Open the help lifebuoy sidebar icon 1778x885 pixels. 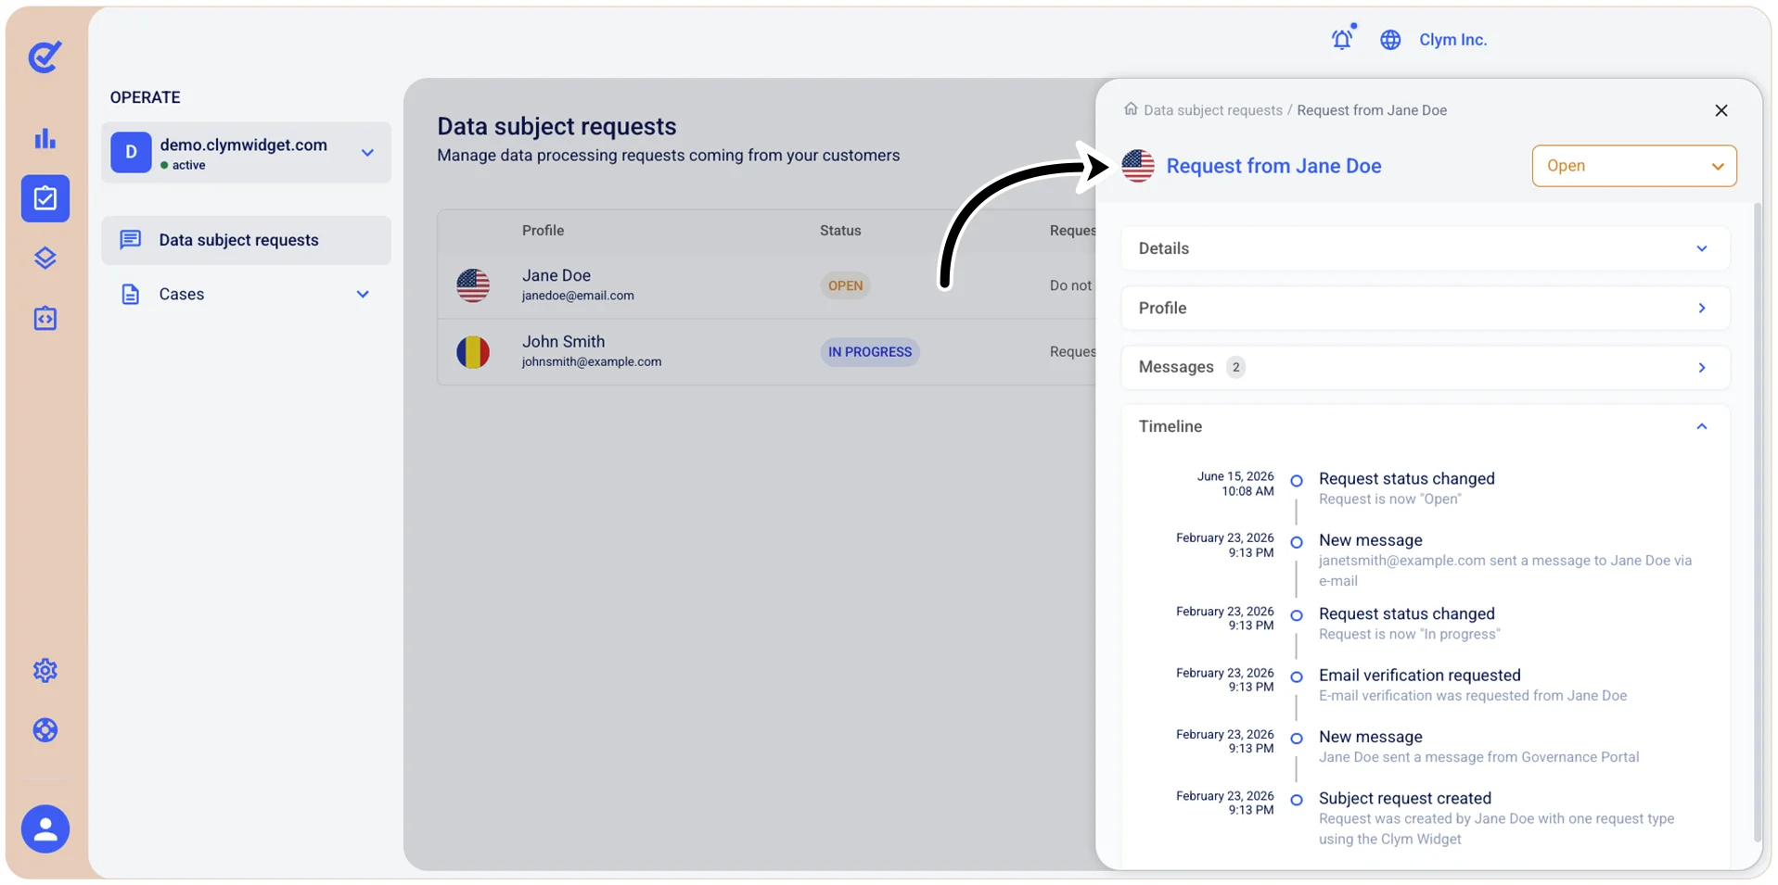(45, 730)
